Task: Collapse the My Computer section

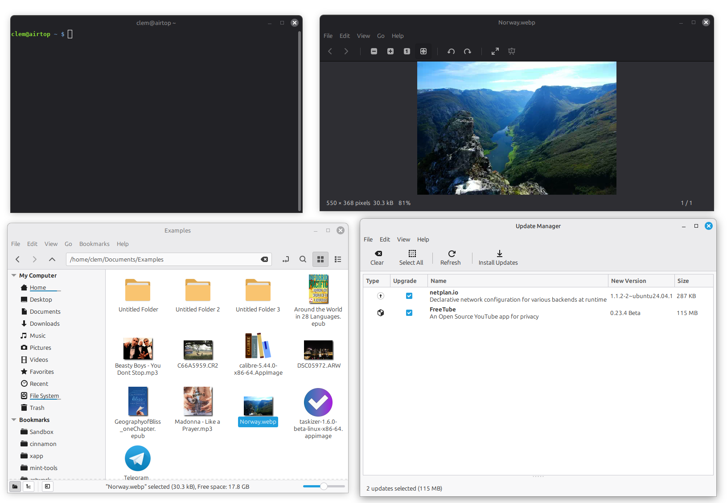Action: 14,275
